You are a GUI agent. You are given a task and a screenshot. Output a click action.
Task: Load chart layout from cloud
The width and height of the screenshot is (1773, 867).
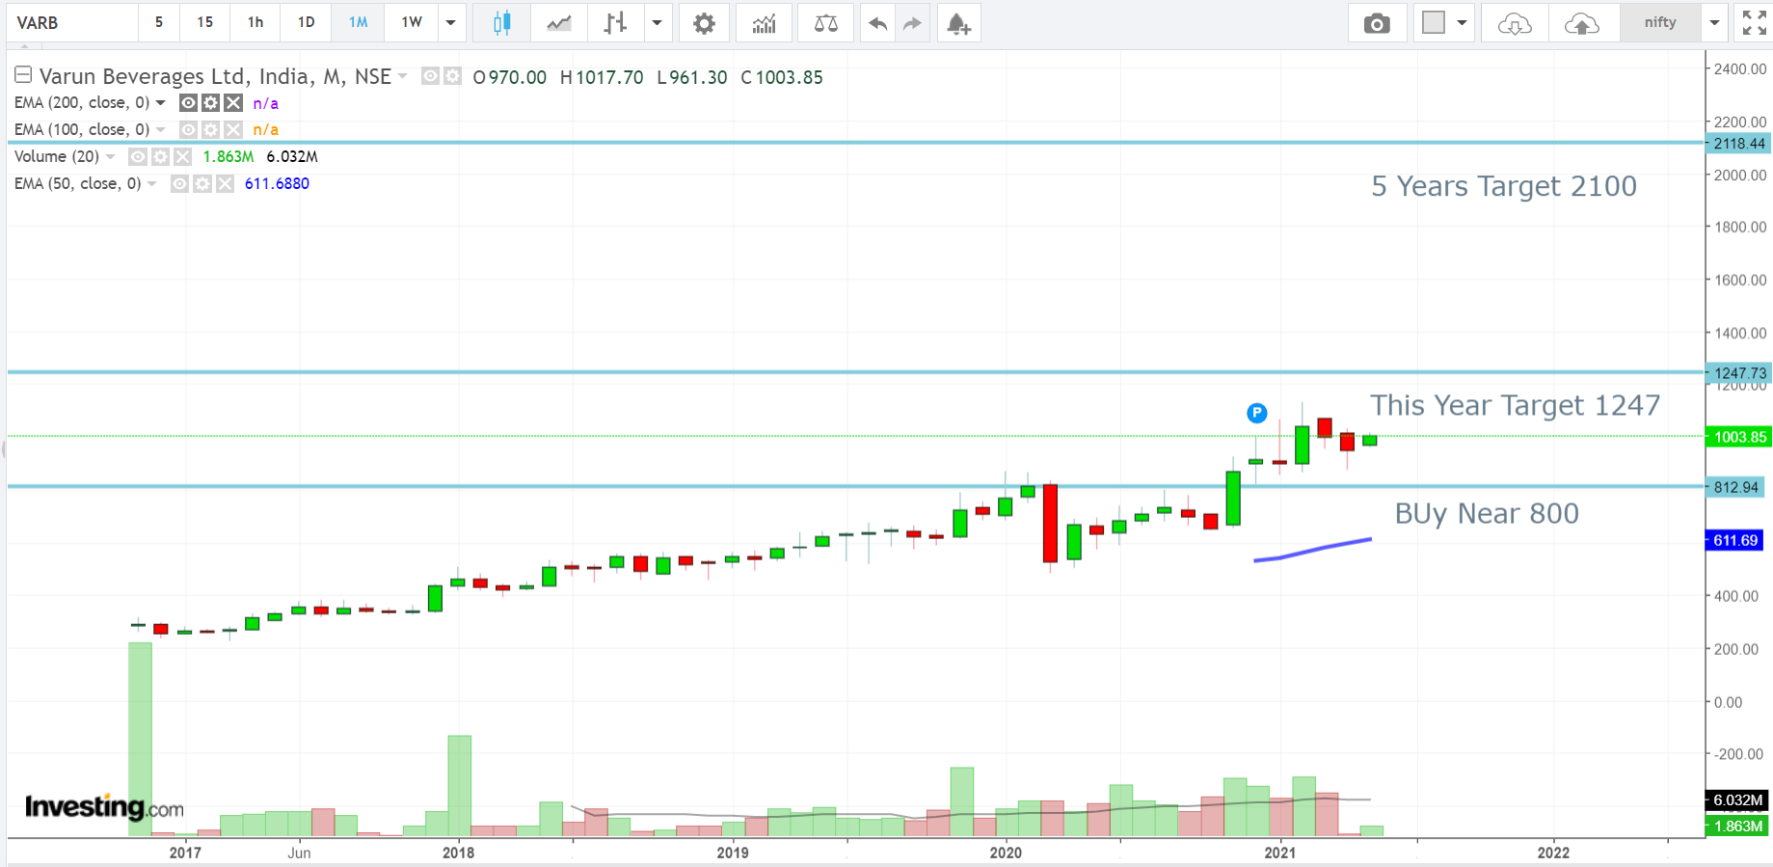1515,23
